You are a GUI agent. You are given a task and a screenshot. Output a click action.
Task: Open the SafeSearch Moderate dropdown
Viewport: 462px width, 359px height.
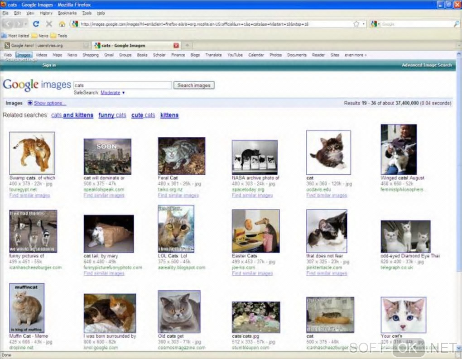pyautogui.click(x=113, y=93)
